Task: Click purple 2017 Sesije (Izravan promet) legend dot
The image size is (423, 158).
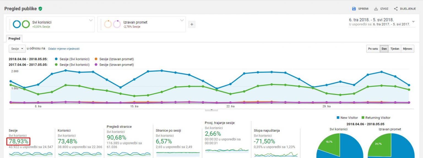Action: click(96, 65)
